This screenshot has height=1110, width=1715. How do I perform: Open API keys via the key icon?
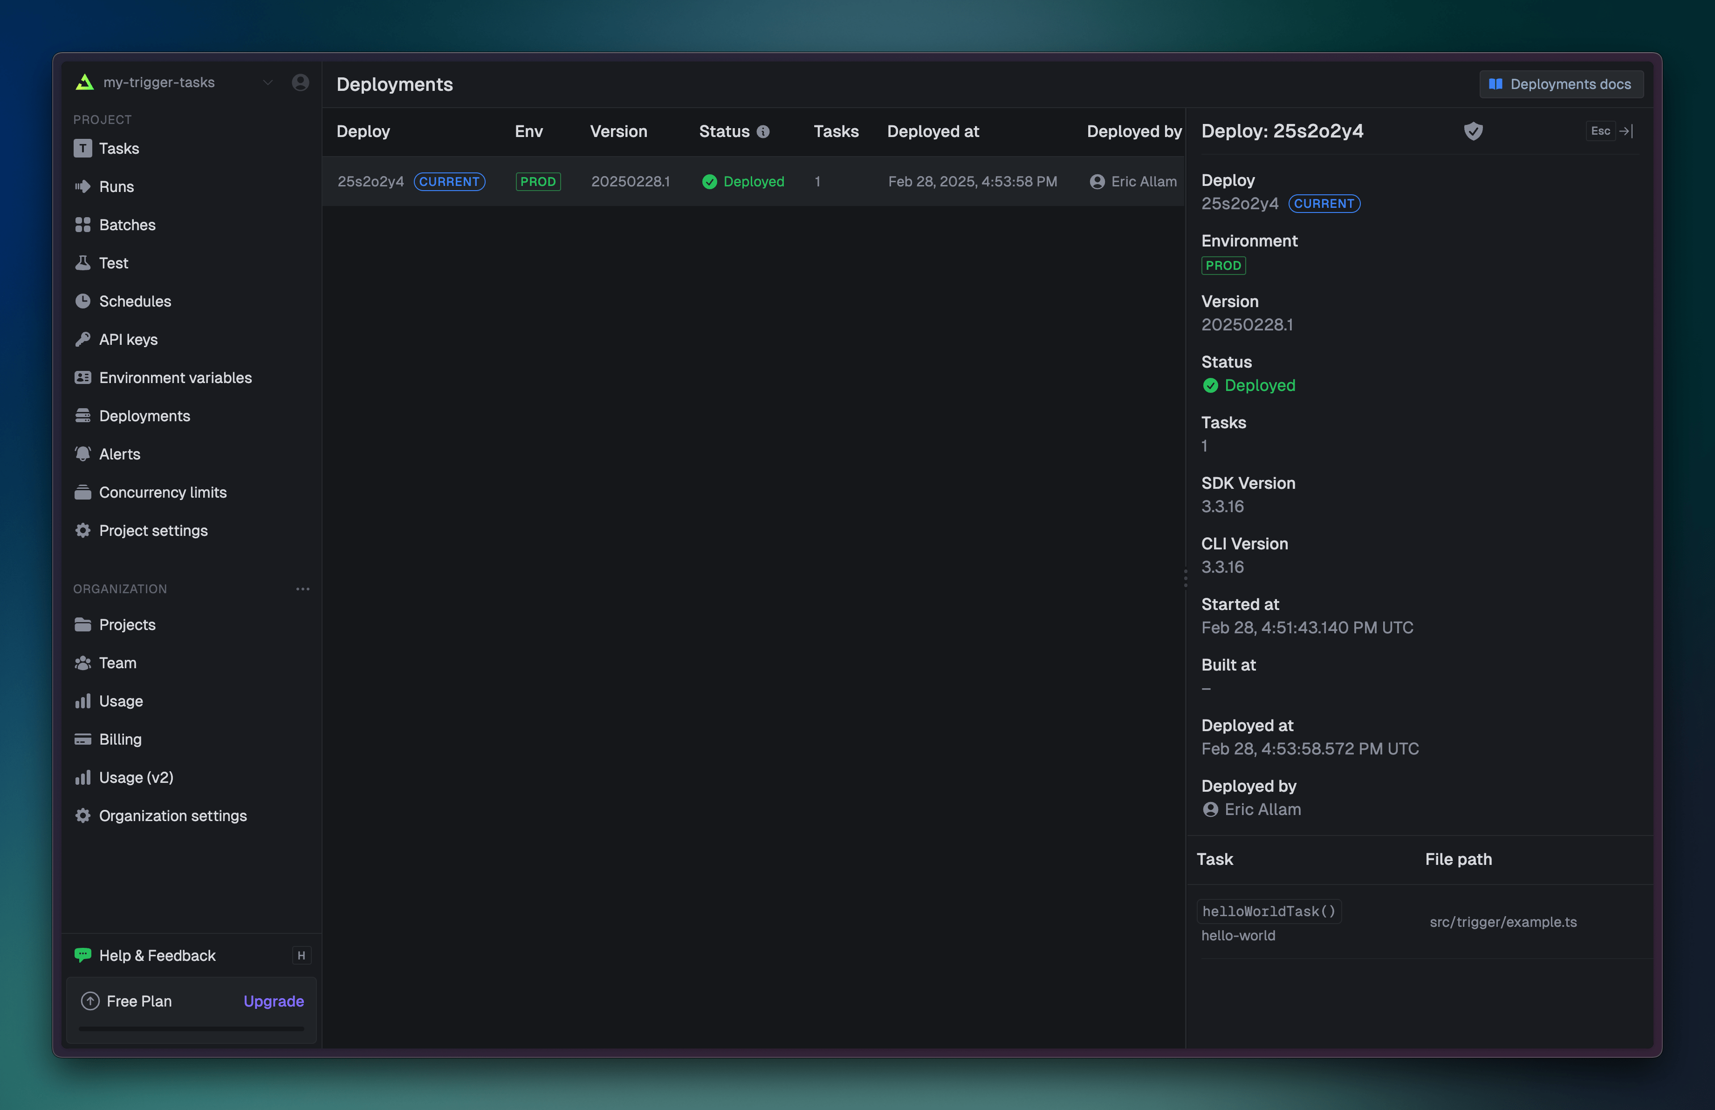[x=83, y=339]
